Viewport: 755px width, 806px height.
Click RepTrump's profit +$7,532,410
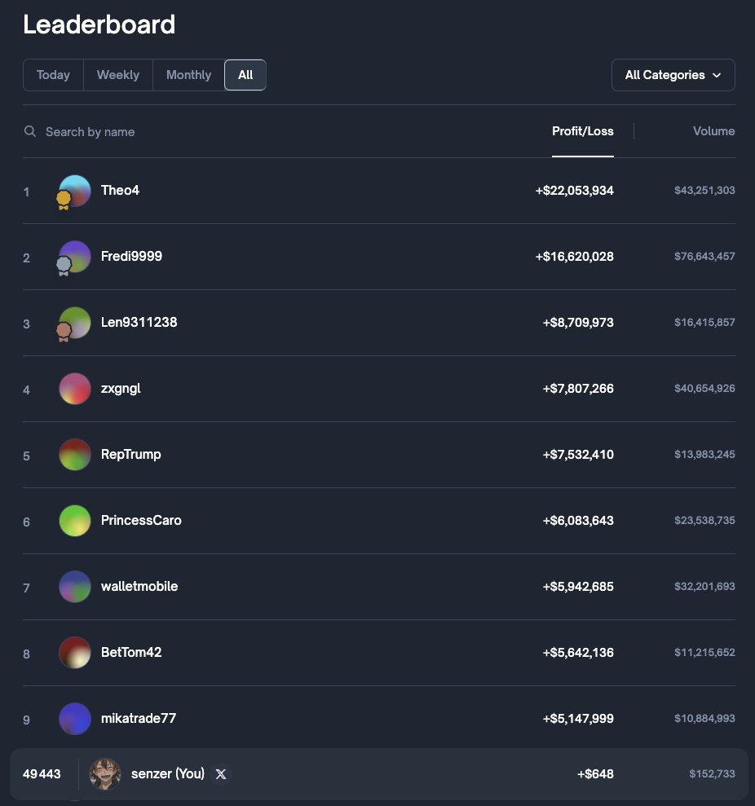click(x=578, y=455)
